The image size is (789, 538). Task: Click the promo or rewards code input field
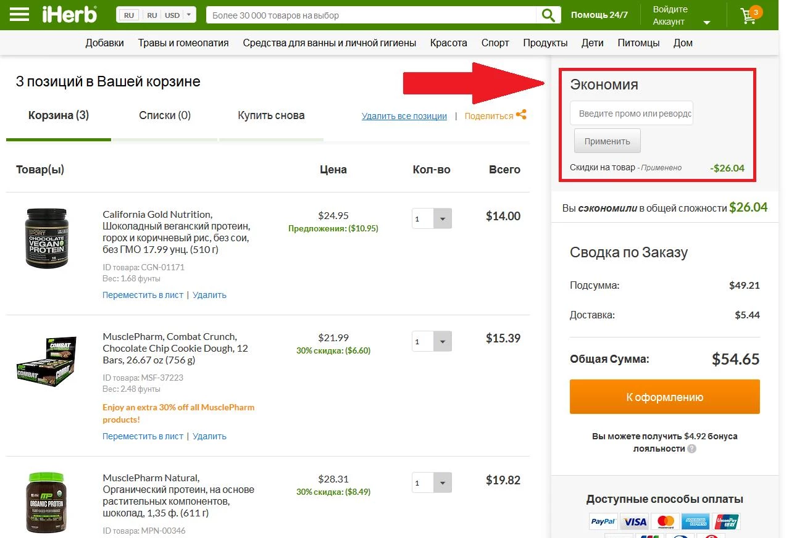click(632, 114)
